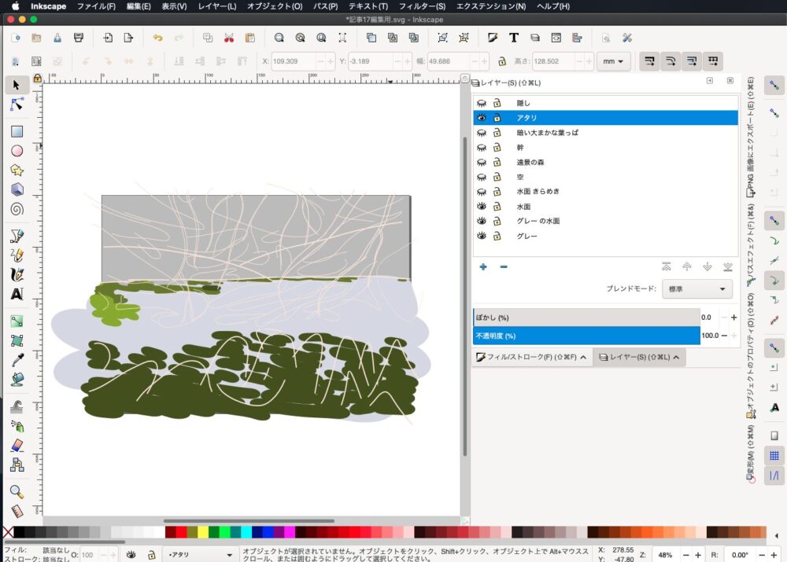Select the Rectangle tool
Viewport: 787px width, 562px height.
(17, 131)
